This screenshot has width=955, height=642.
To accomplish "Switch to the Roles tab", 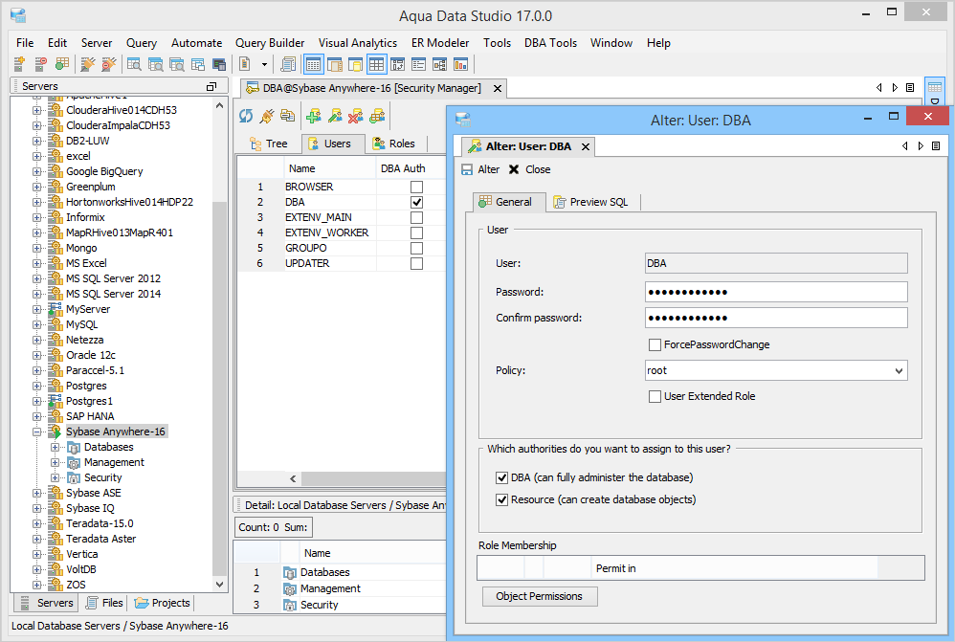I will [394, 144].
